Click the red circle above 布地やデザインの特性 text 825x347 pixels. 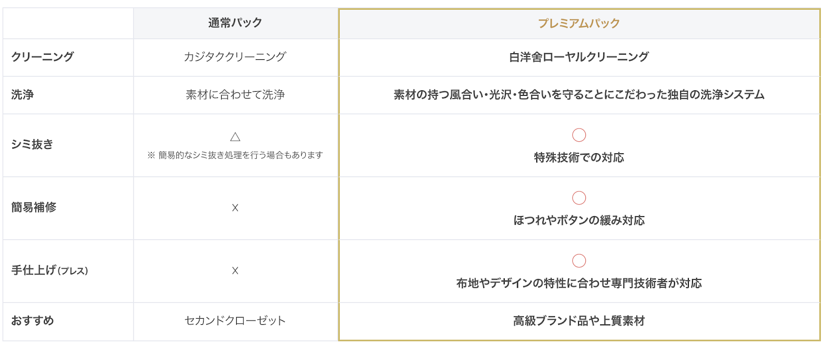point(579,261)
